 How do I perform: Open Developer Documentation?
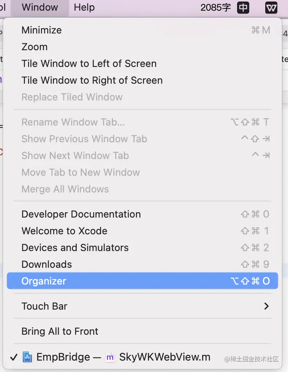point(81,214)
